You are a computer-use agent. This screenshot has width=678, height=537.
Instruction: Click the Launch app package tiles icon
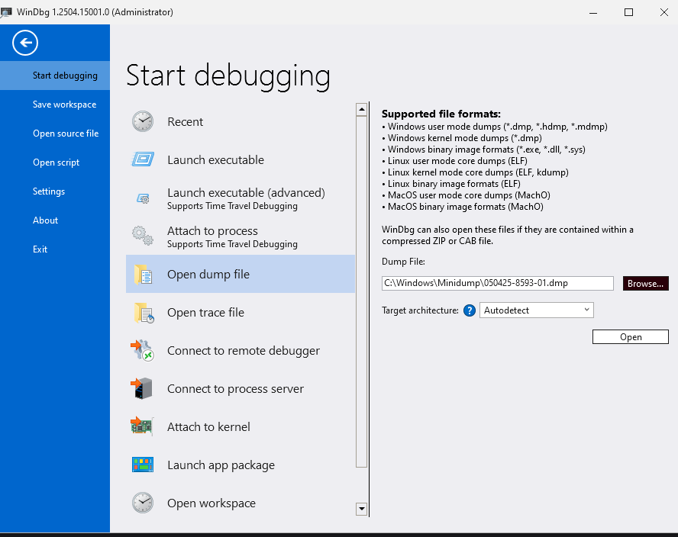pos(143,465)
